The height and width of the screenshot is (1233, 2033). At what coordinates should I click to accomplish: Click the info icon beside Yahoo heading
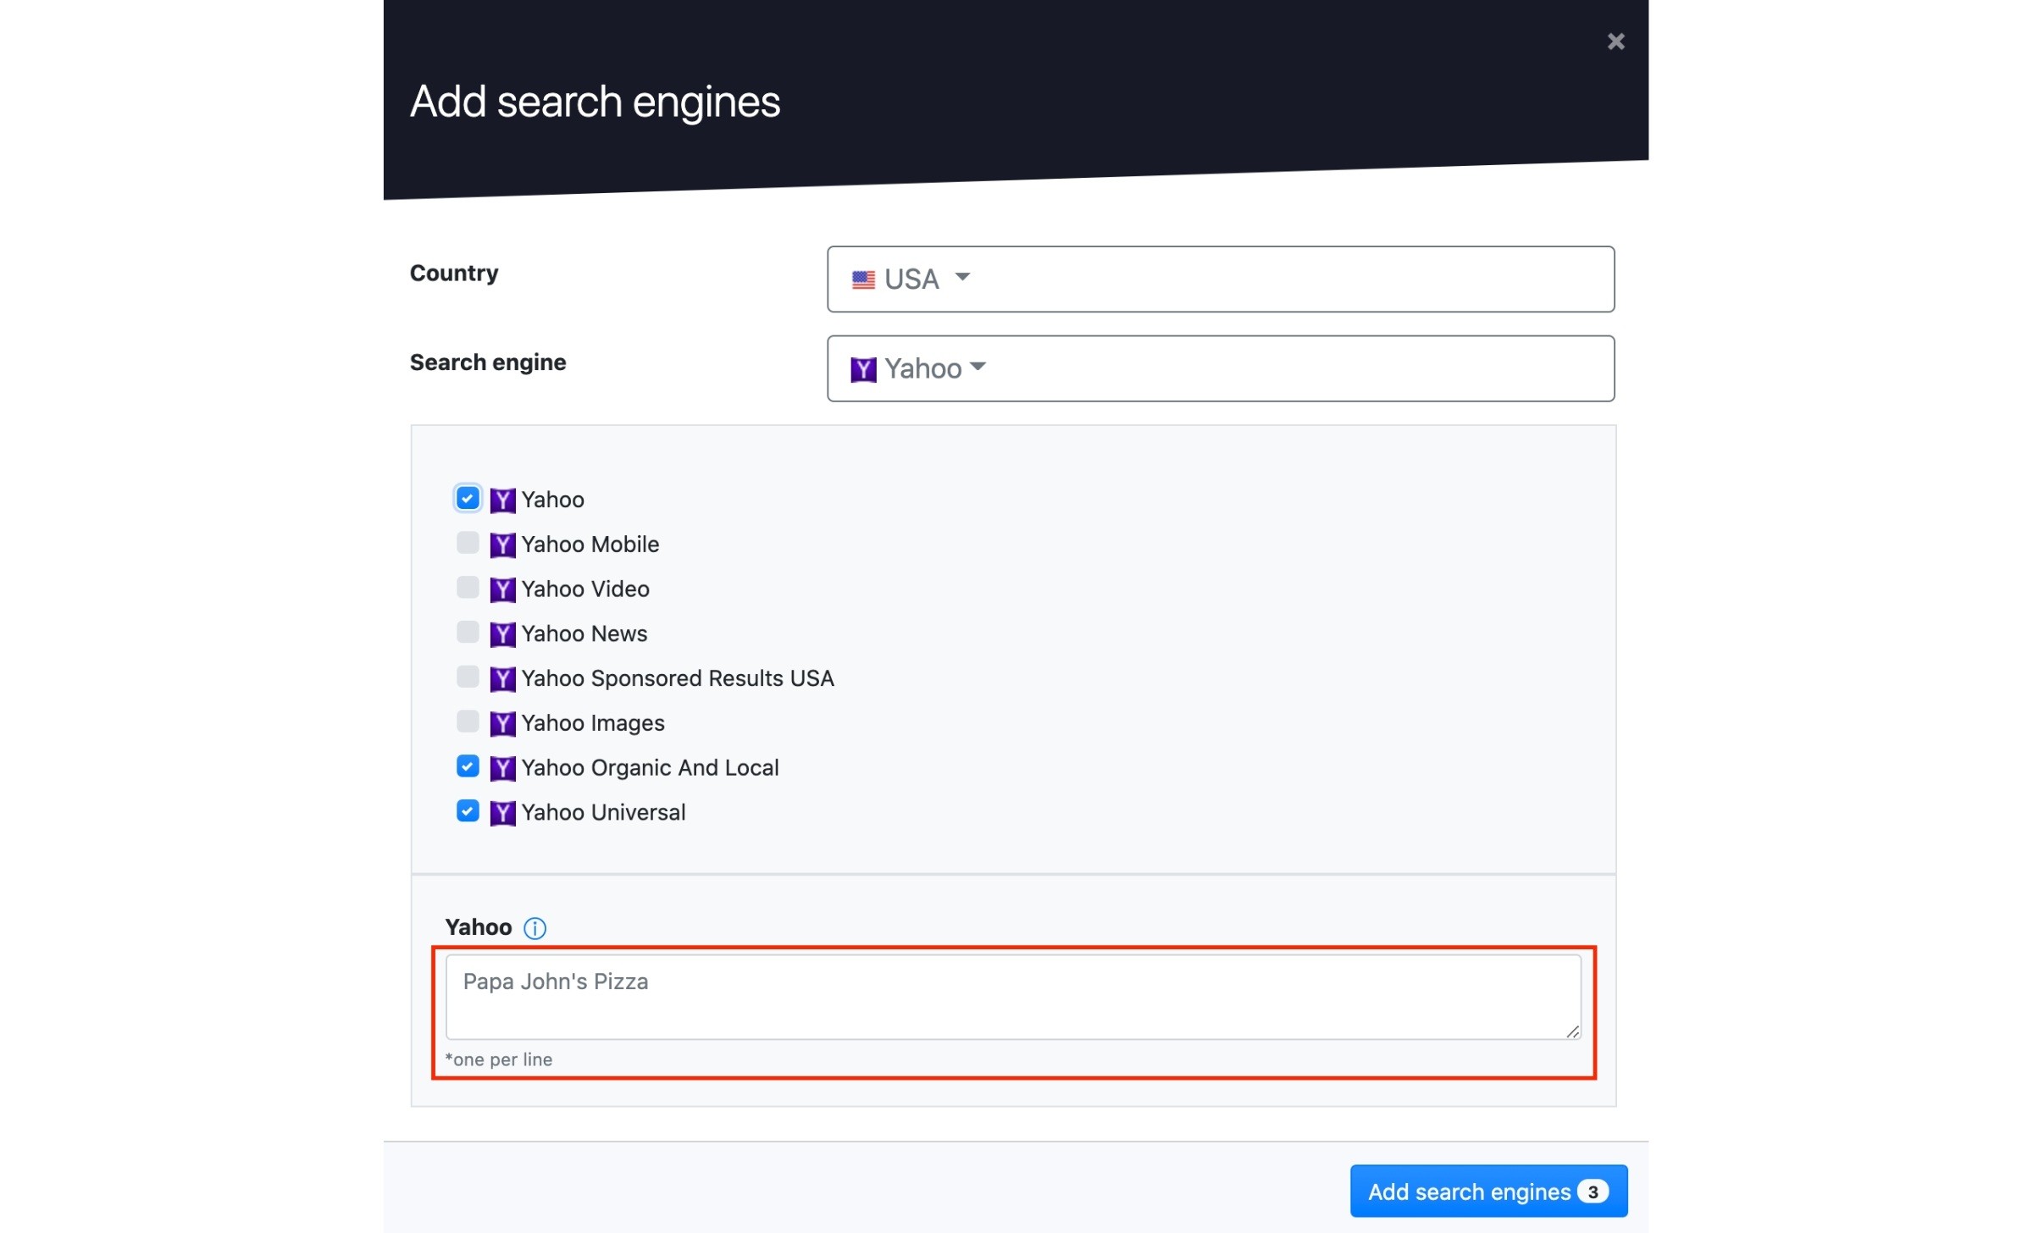(535, 928)
